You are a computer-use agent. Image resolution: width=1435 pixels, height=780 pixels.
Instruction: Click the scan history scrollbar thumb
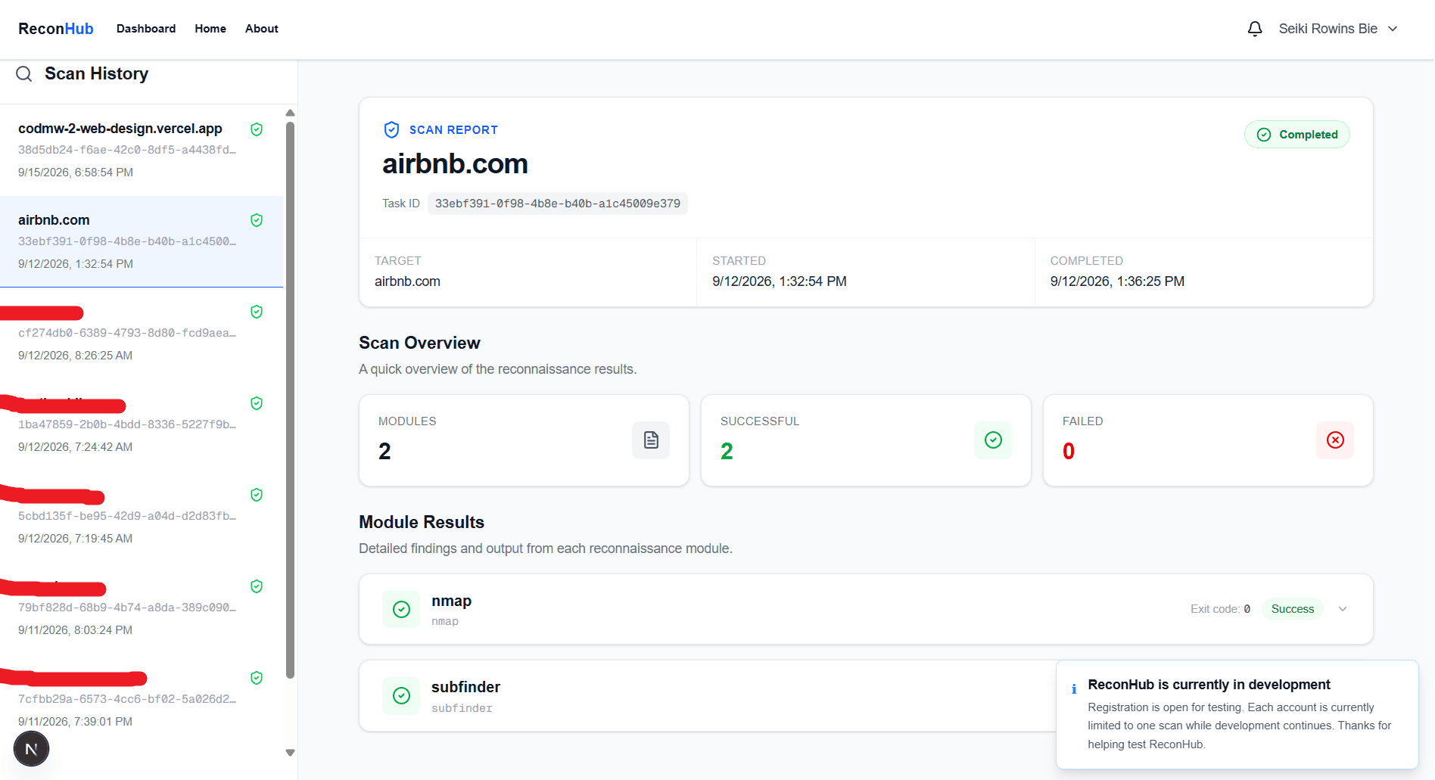(x=290, y=400)
